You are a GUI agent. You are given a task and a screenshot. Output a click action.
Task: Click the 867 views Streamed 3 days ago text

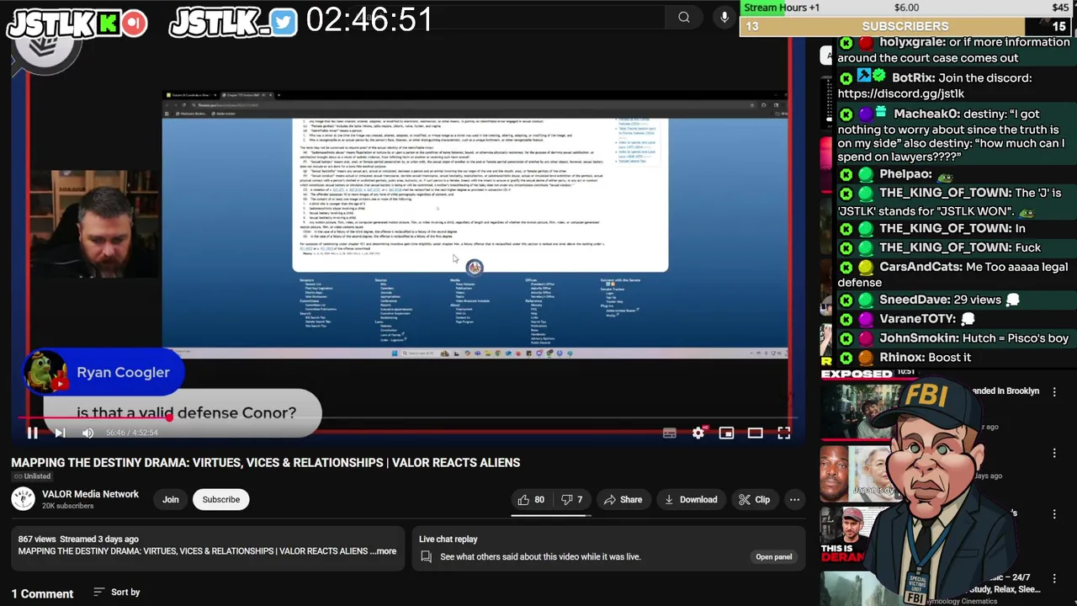pos(78,539)
